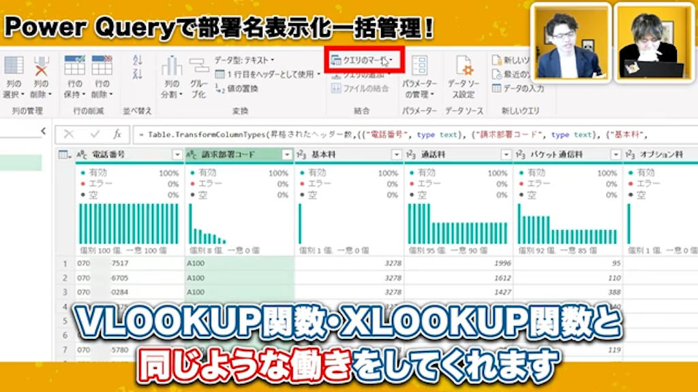This screenshot has height=392, width=698.
Task: Select 新しいソース in the ribbon
Action: (509, 60)
